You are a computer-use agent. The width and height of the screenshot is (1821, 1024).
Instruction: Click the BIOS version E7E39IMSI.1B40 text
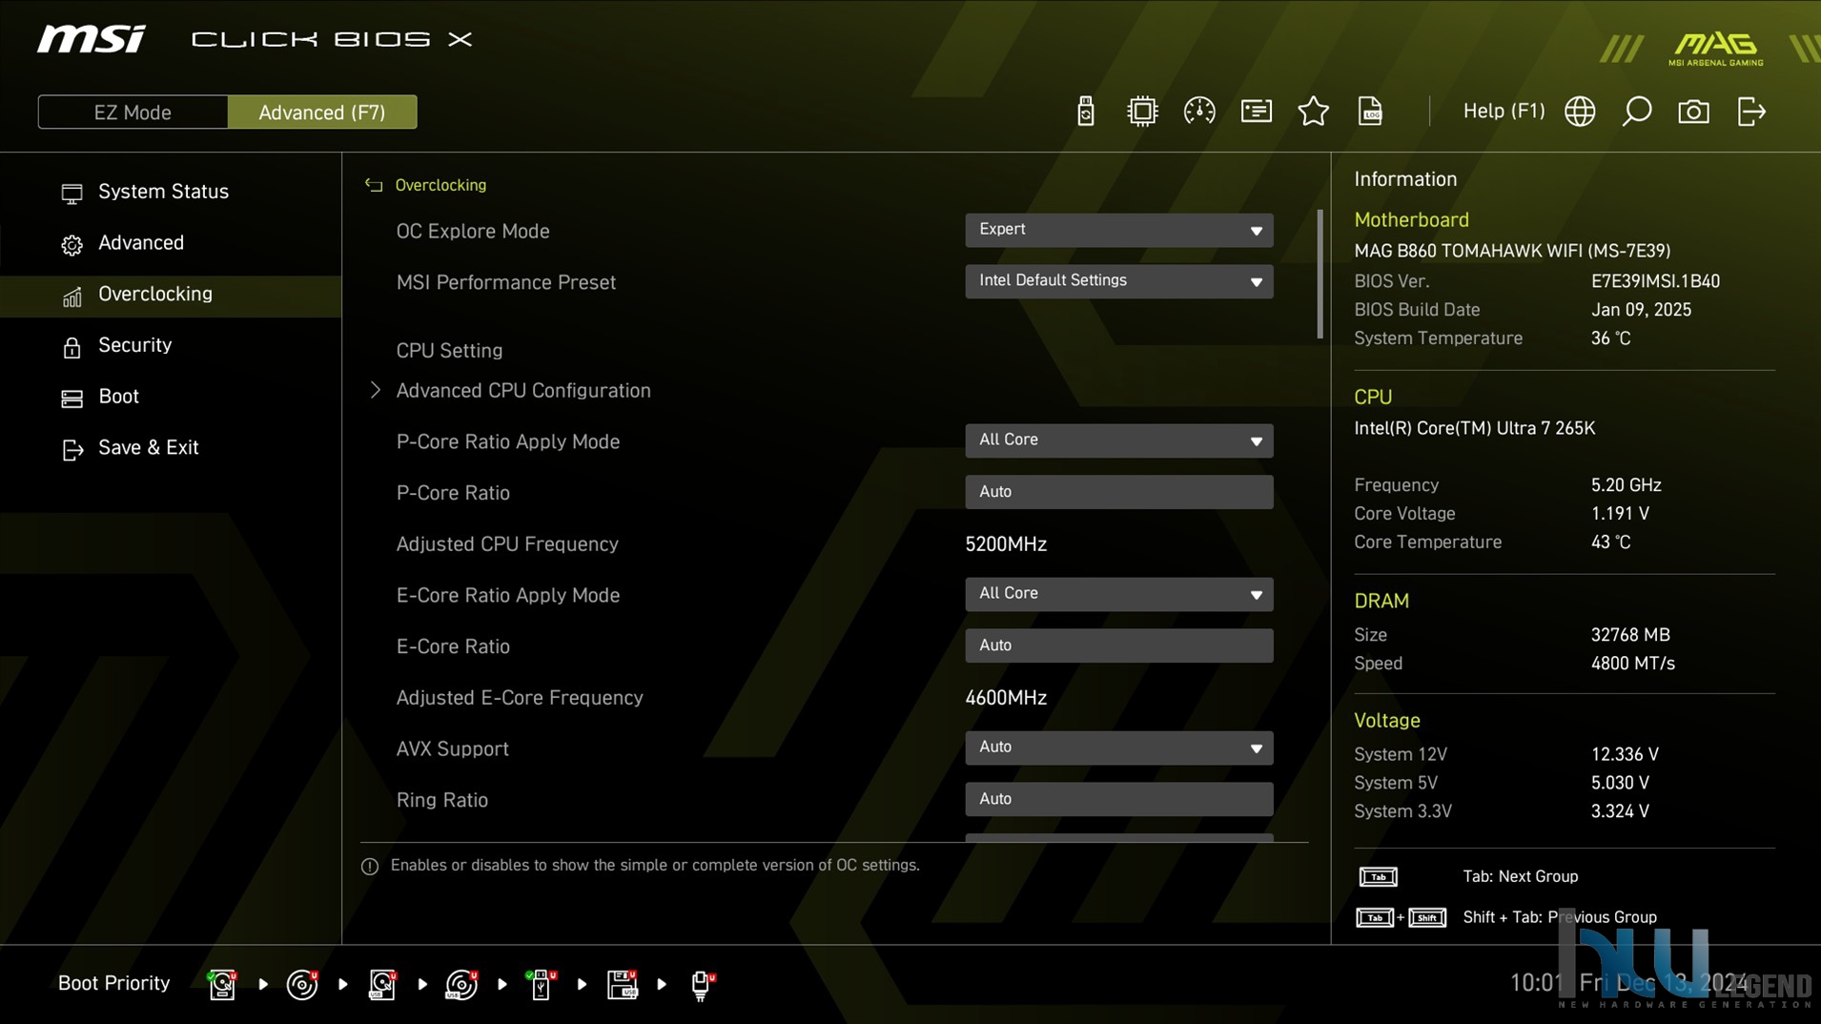[x=1655, y=281]
